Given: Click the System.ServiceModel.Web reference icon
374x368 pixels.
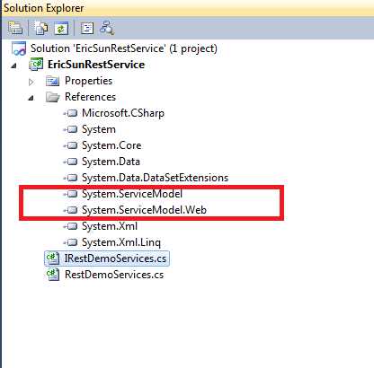Looking at the screenshot, I should 71,210.
